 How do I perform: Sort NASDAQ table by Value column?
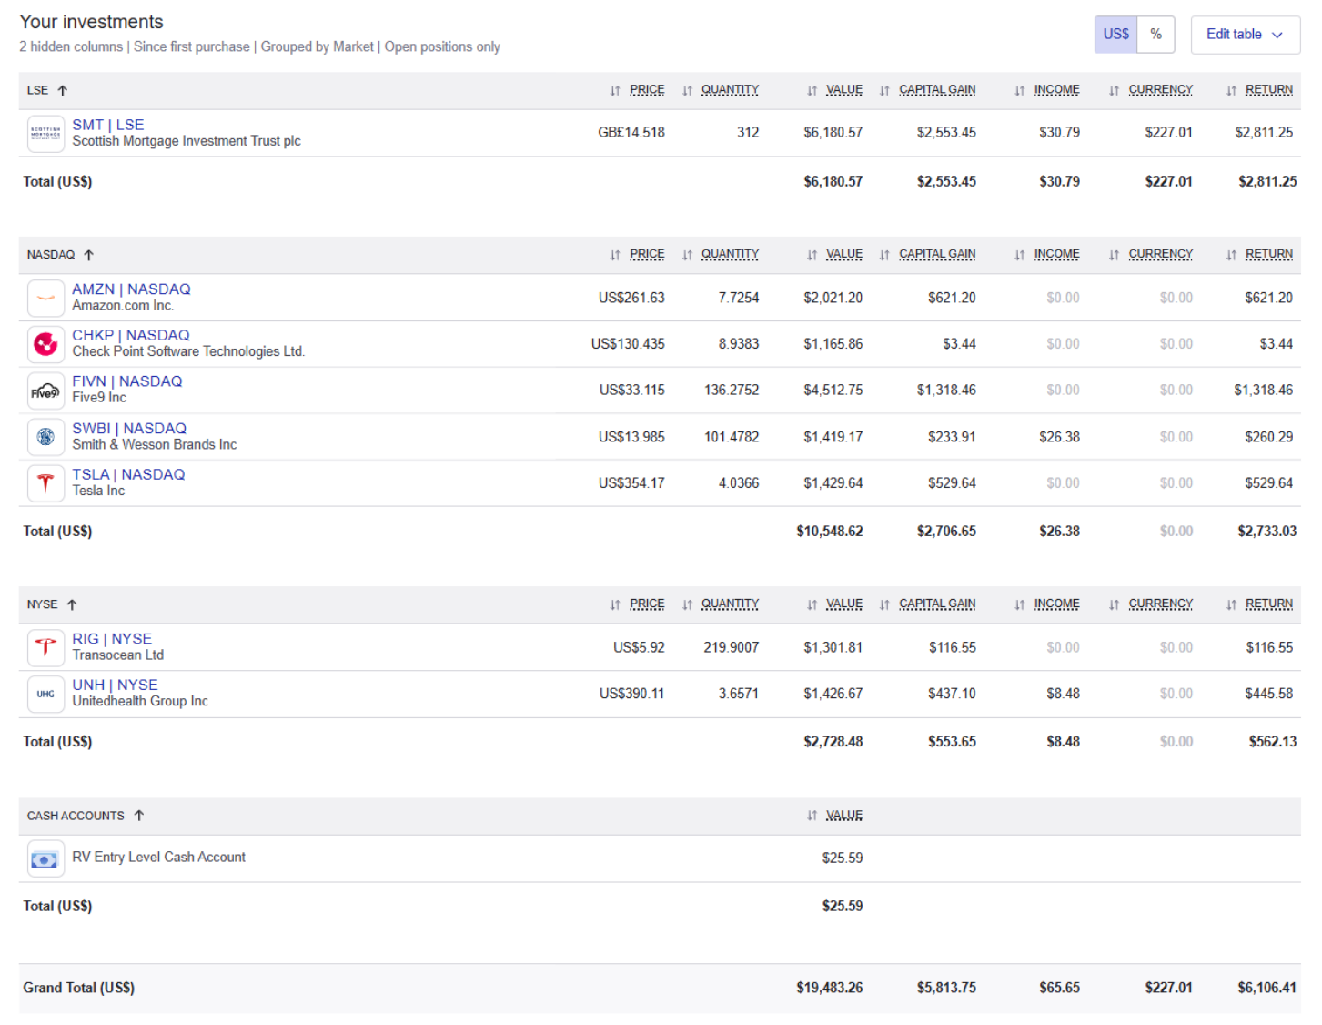pos(834,254)
